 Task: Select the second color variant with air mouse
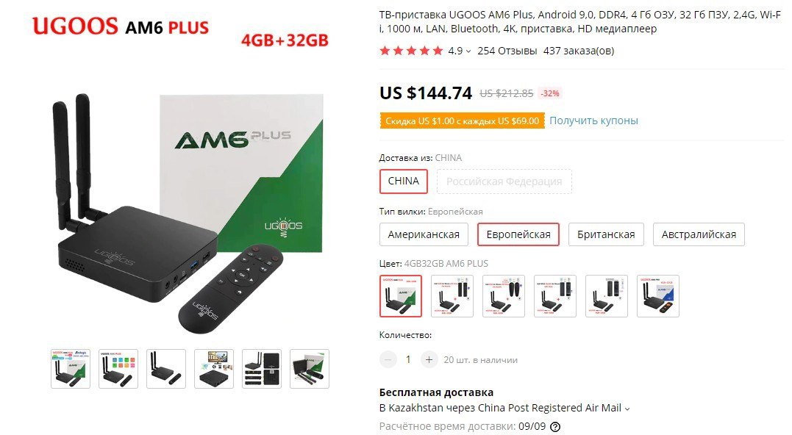(452, 296)
